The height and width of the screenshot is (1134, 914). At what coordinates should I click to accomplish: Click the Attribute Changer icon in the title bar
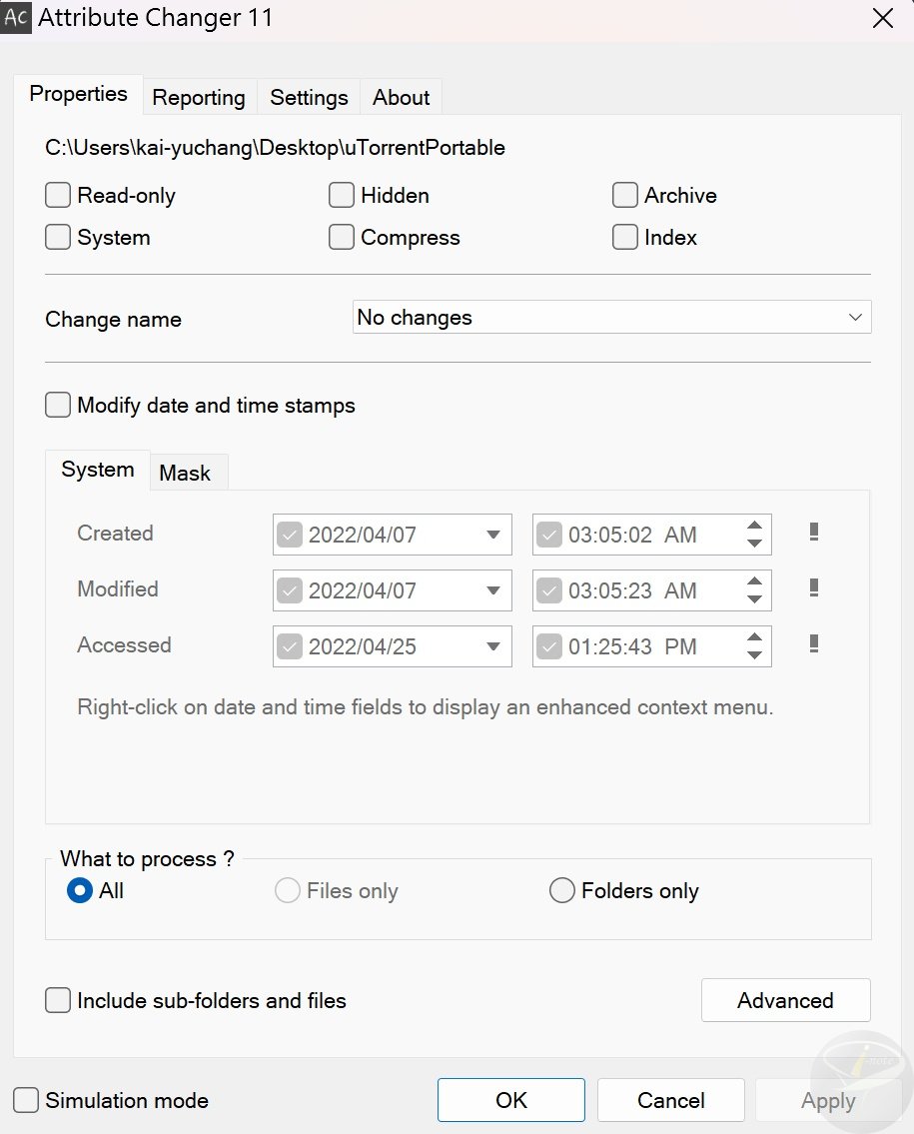click(x=16, y=17)
